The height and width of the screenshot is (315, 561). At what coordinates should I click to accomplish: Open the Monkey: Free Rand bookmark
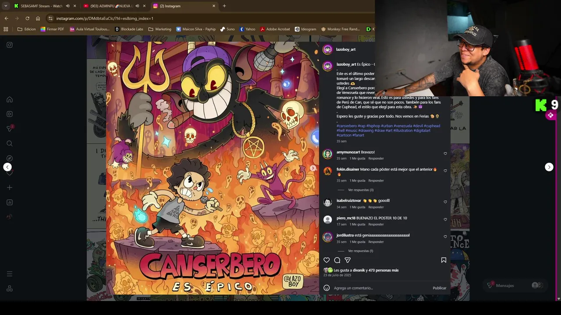(341, 29)
